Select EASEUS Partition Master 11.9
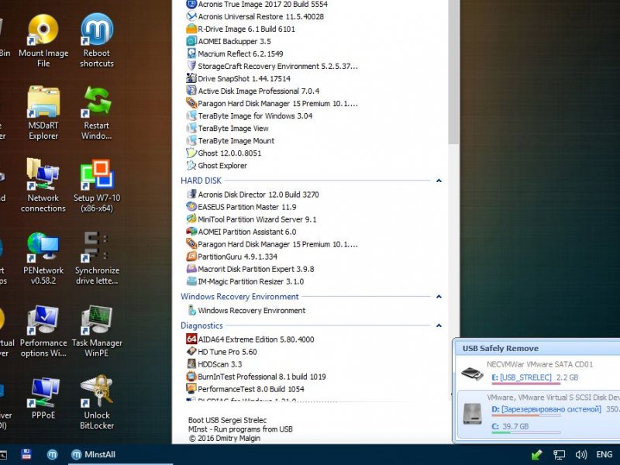 (241, 207)
